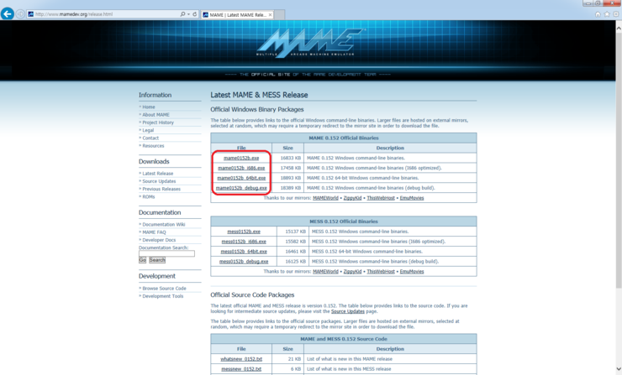Download mess0152b_debug.exe
This screenshot has width=622, height=375.
[x=244, y=262]
